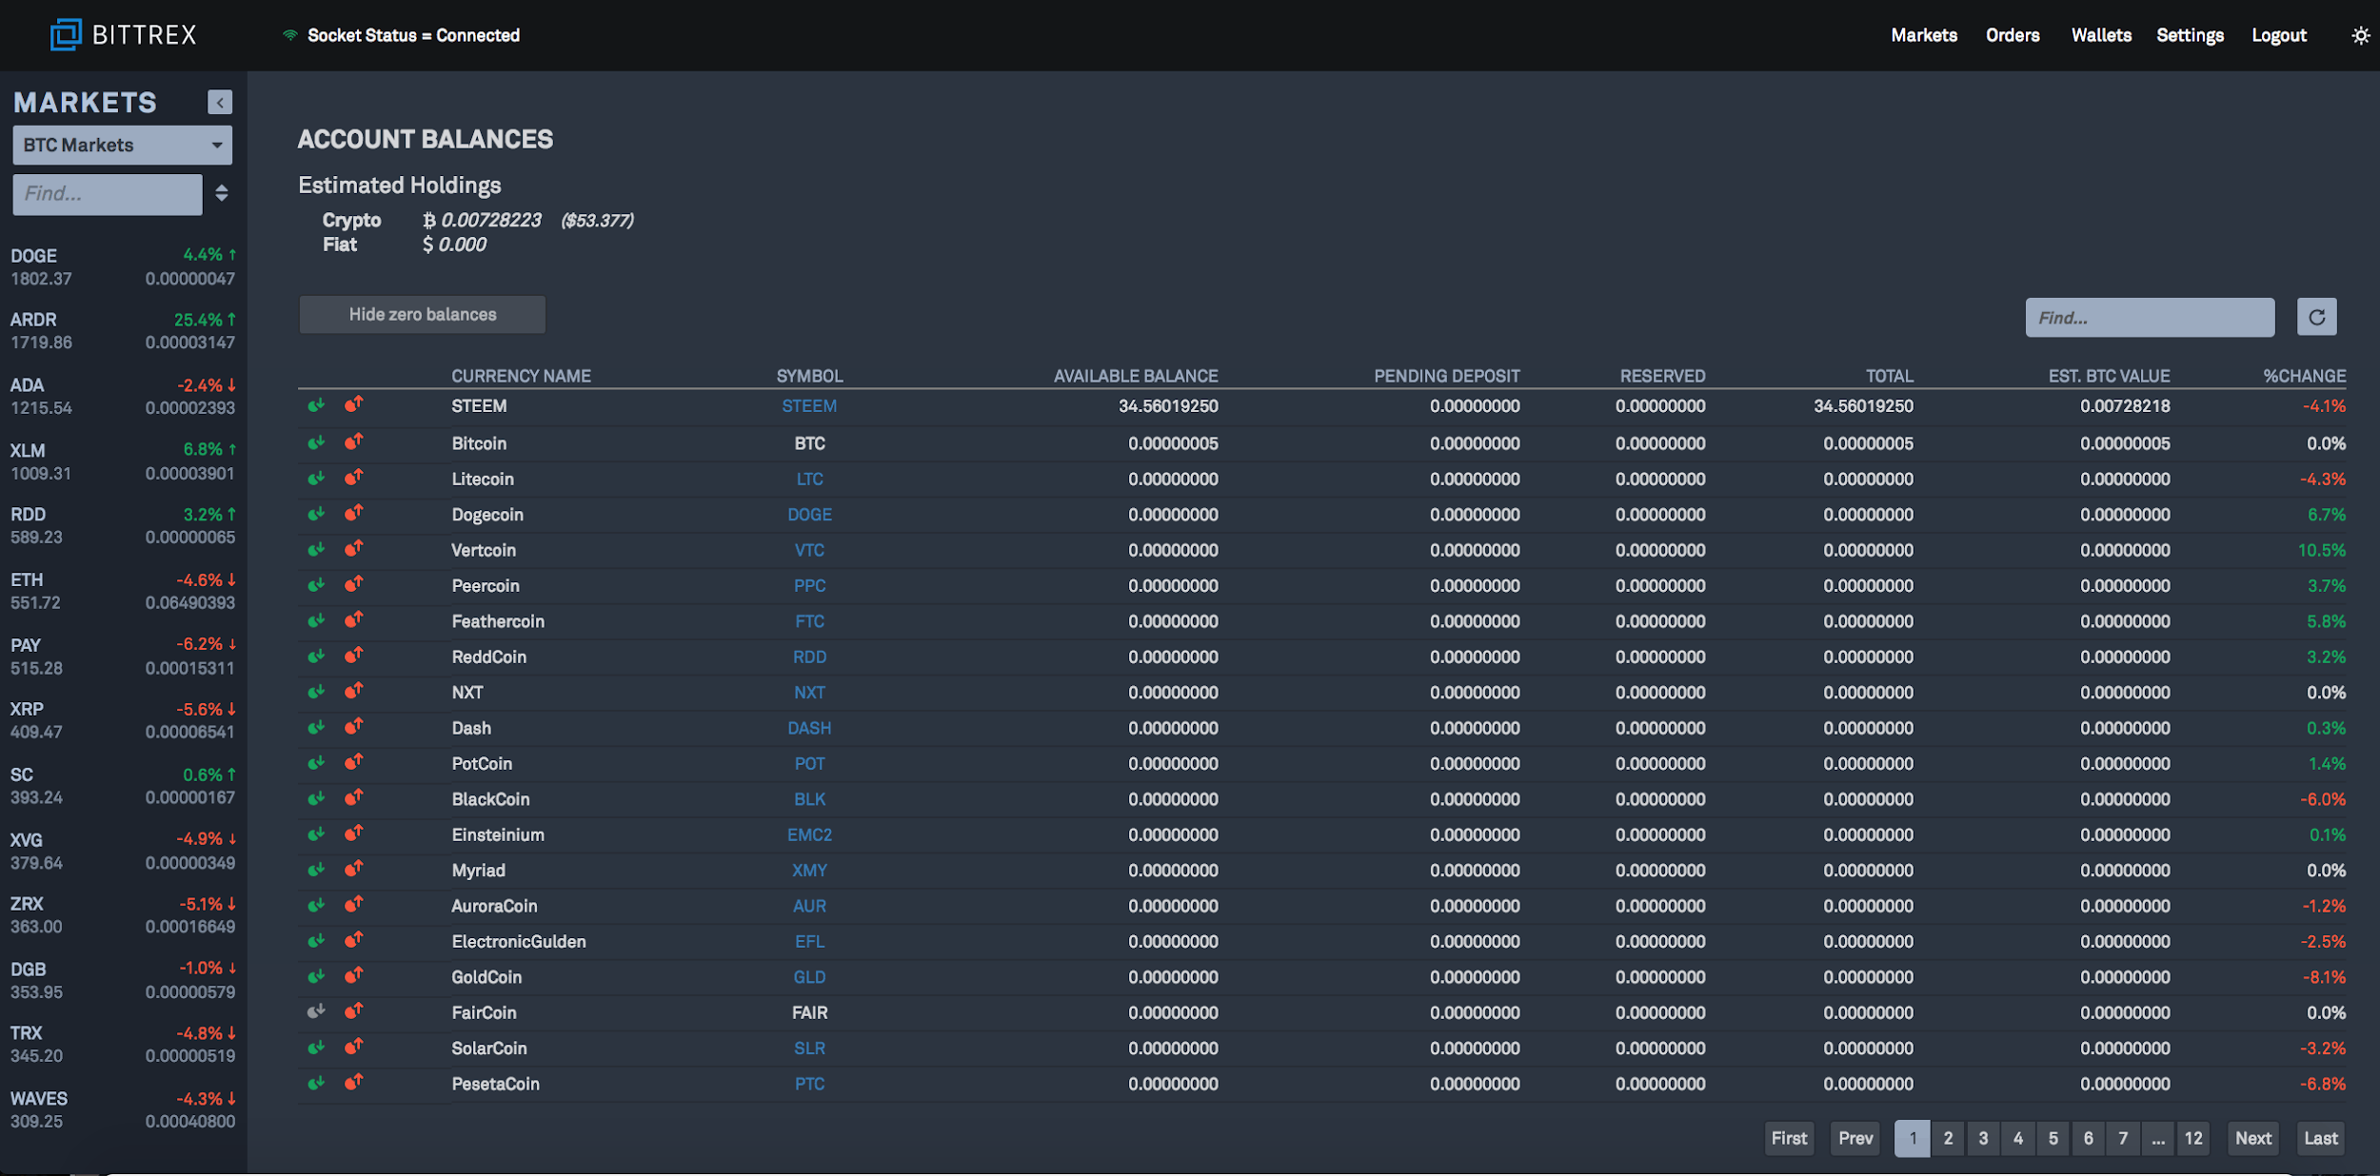
Task: Click the green deposit icon for Litecoin
Action: [316, 478]
